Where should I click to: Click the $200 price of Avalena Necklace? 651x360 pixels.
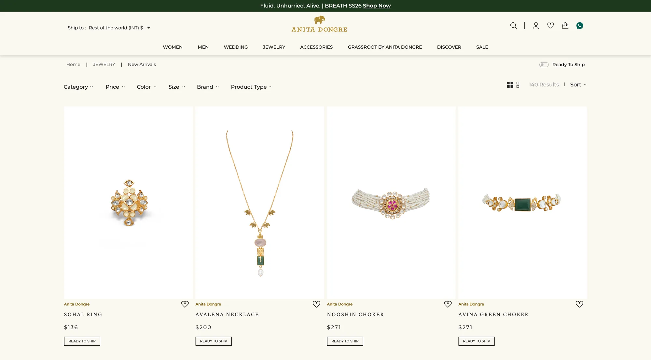(203, 328)
